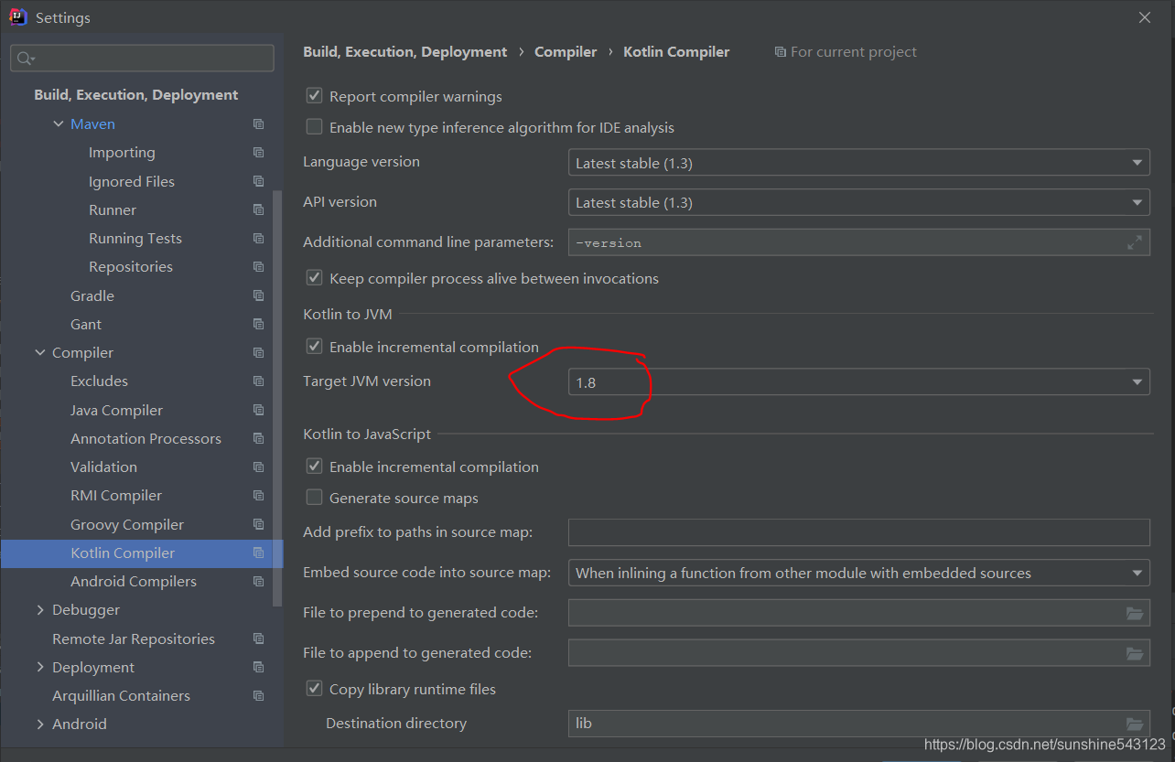1175x762 pixels.
Task: Open Language version dropdown
Action: [859, 163]
